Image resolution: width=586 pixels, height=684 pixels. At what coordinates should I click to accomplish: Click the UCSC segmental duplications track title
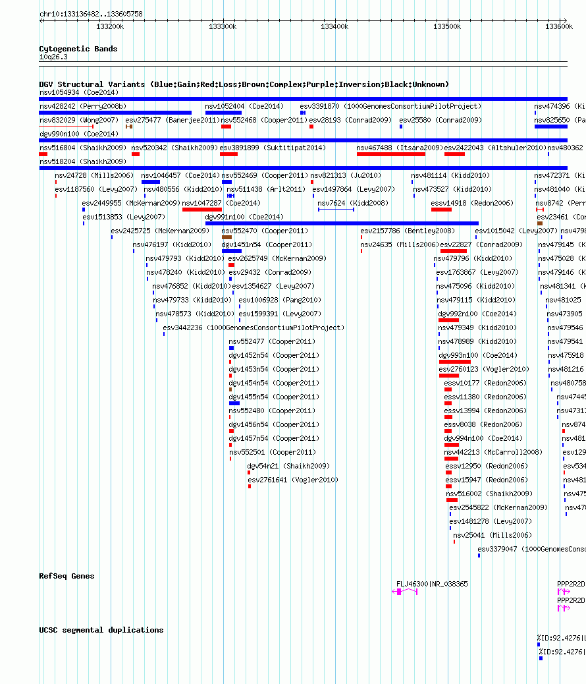click(101, 631)
